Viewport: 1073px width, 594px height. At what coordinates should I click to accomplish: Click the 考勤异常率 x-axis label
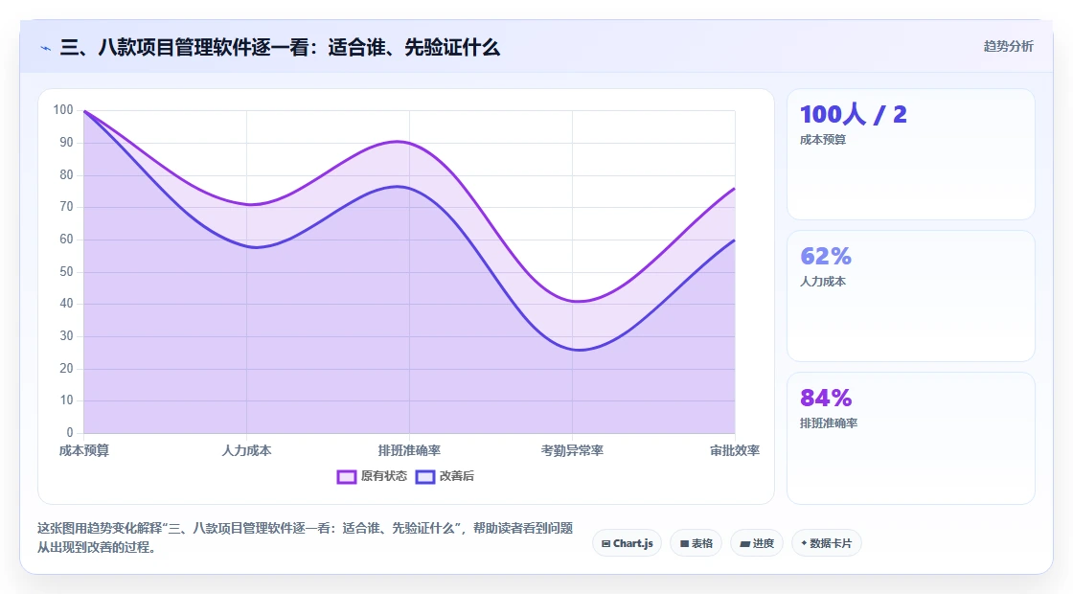tap(572, 450)
